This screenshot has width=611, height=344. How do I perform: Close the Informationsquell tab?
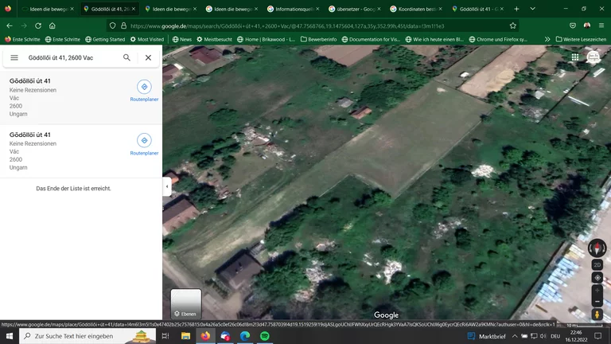[x=317, y=9]
